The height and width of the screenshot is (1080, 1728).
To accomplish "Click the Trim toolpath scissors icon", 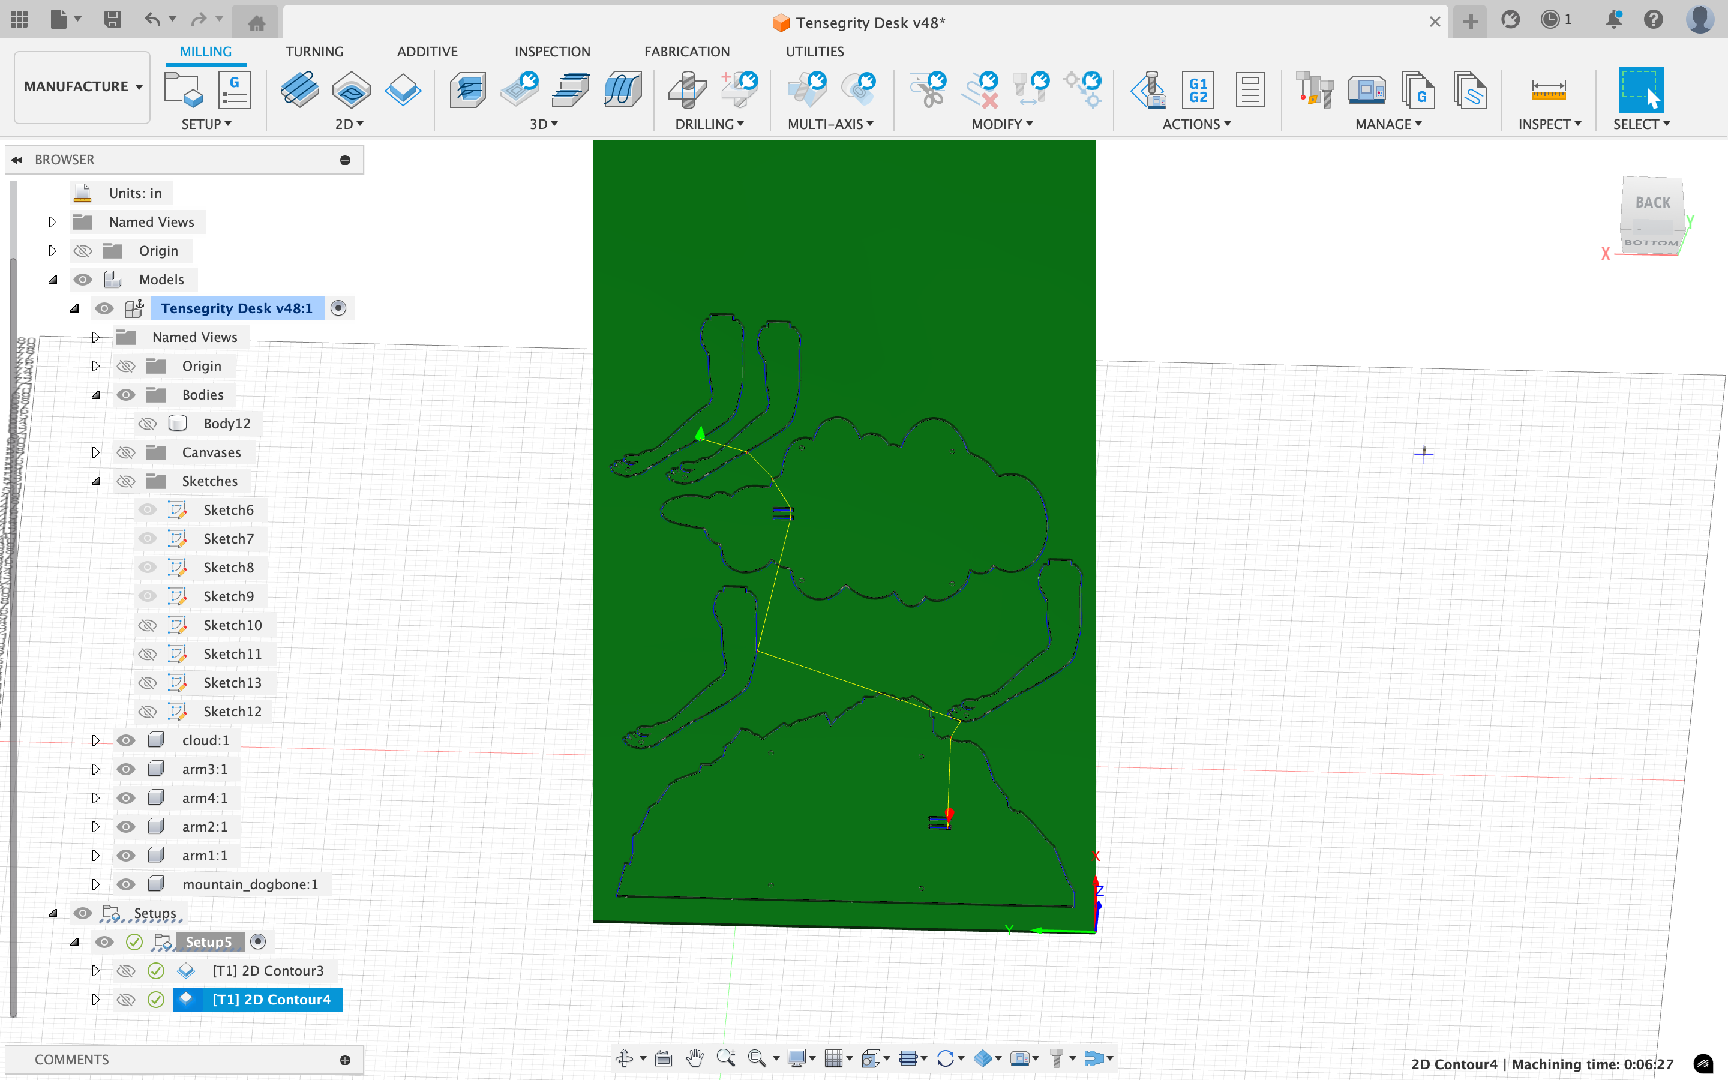I will coord(928,90).
